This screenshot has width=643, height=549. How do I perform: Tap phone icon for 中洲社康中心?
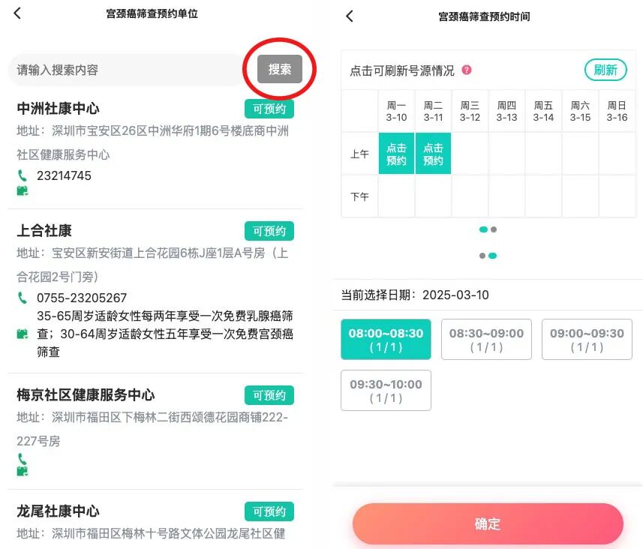tap(23, 175)
